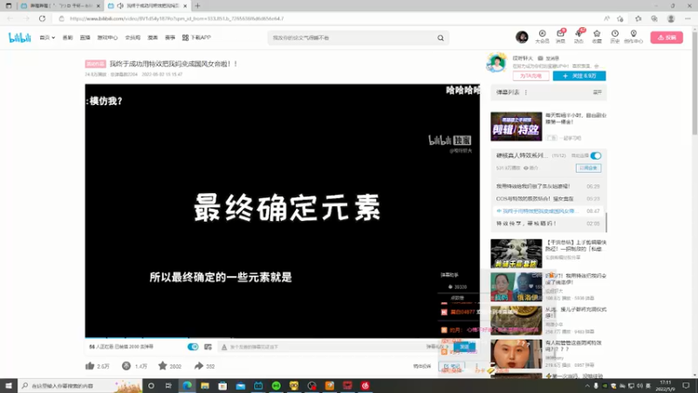Open a new browser tab
698x393 pixels.
click(x=198, y=6)
